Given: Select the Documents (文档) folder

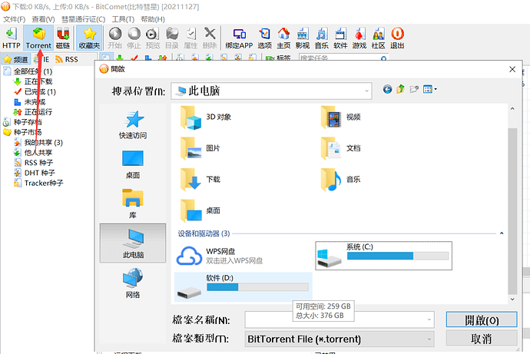Looking at the screenshot, I should 341,148.
